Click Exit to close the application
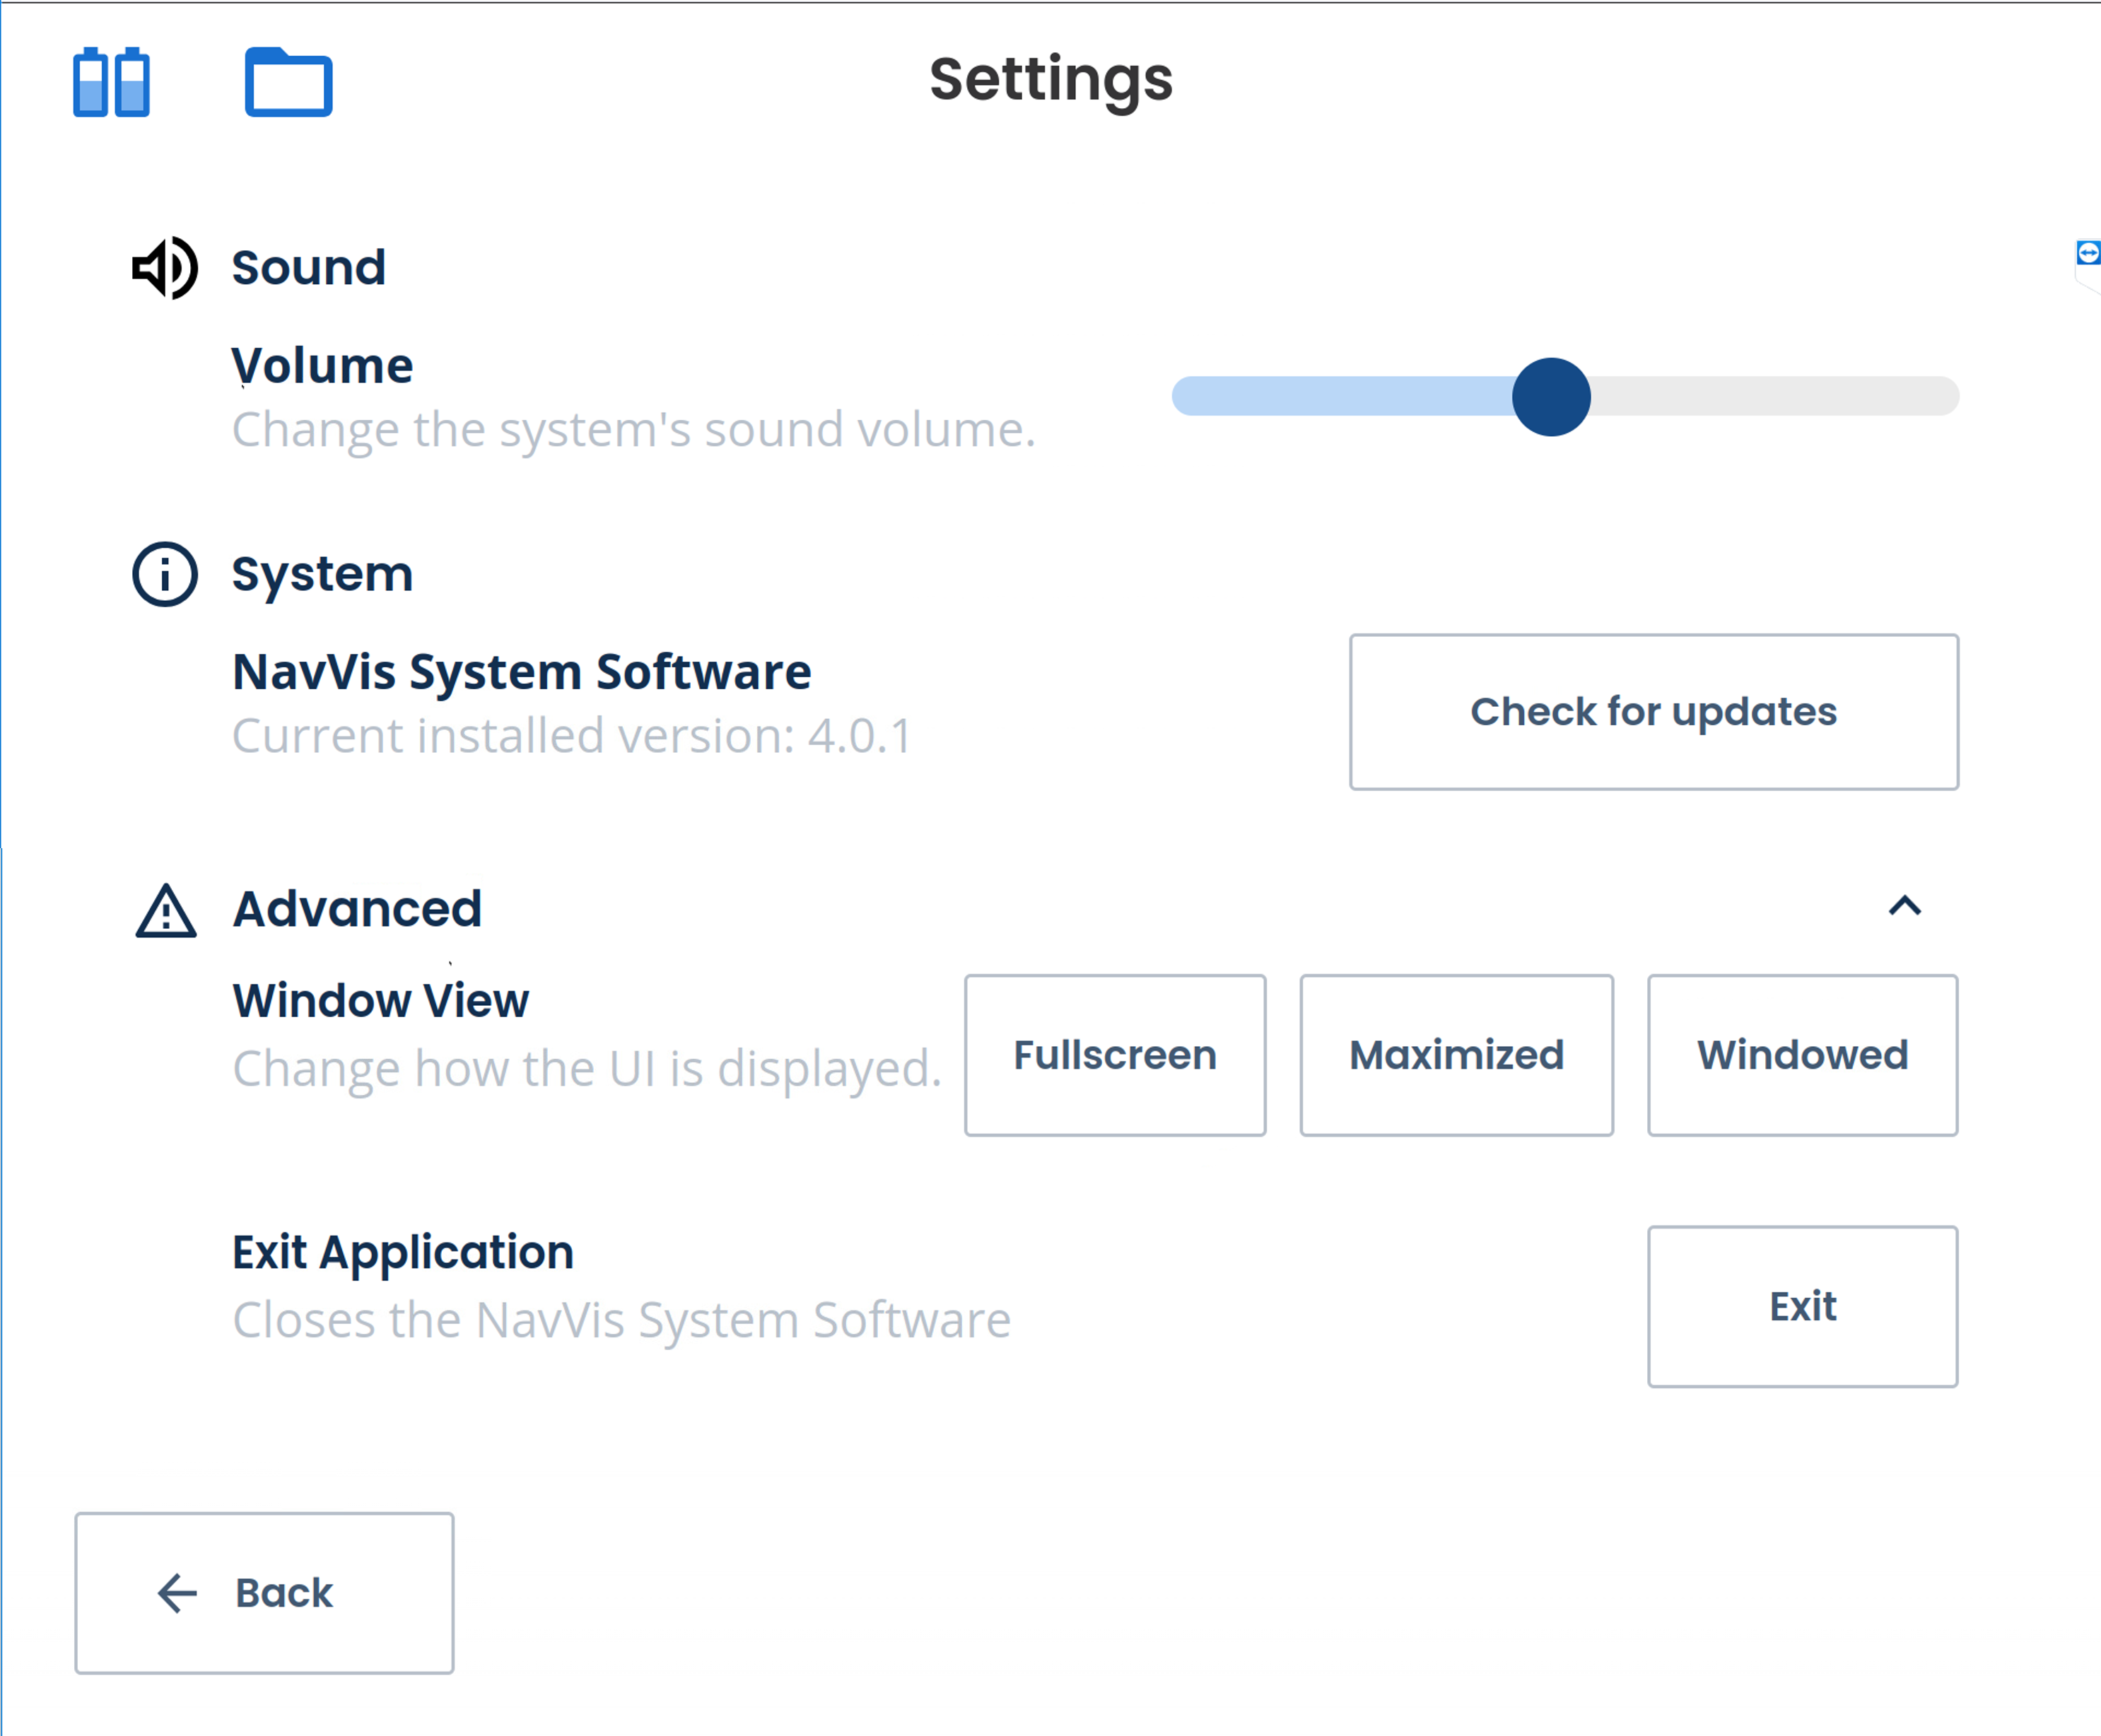The image size is (2101, 1736). 1802,1306
